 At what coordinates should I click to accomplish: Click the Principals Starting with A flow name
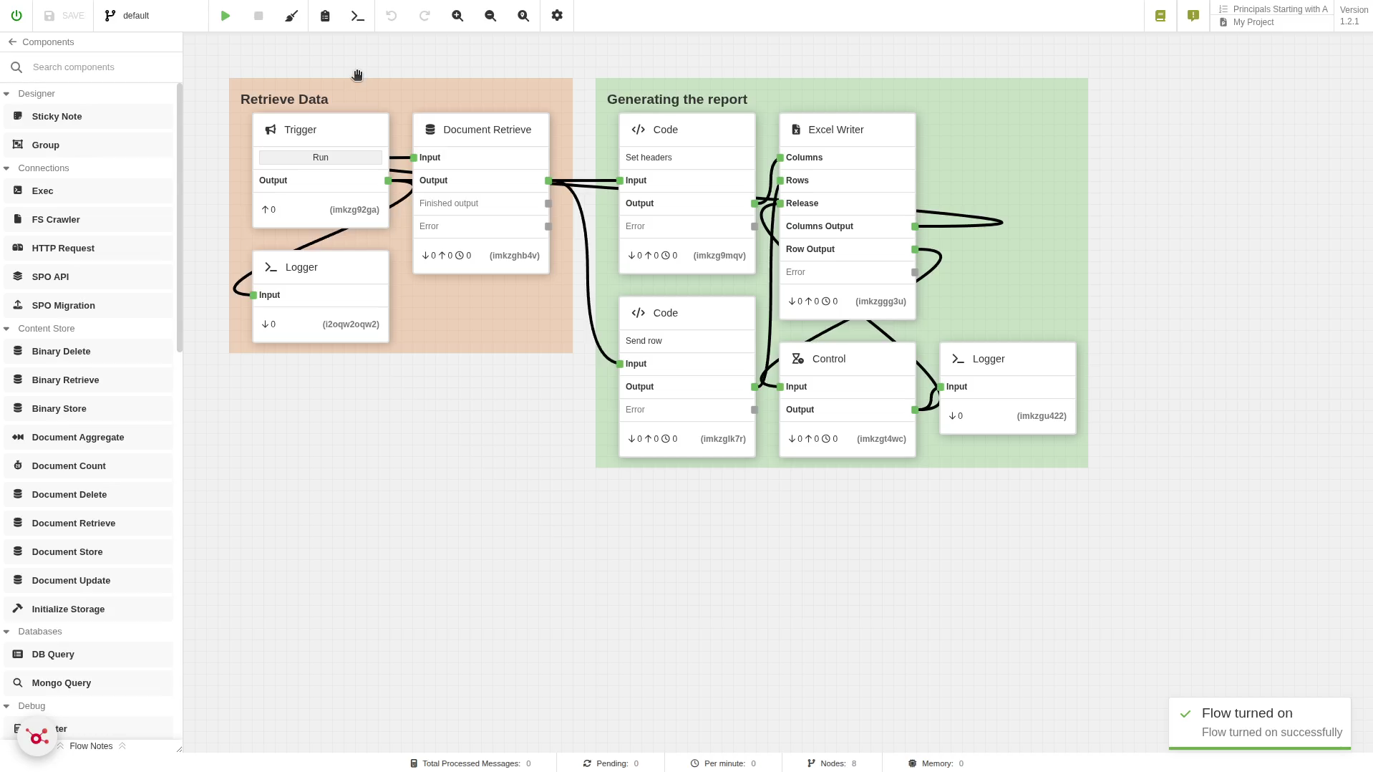[x=1281, y=9]
